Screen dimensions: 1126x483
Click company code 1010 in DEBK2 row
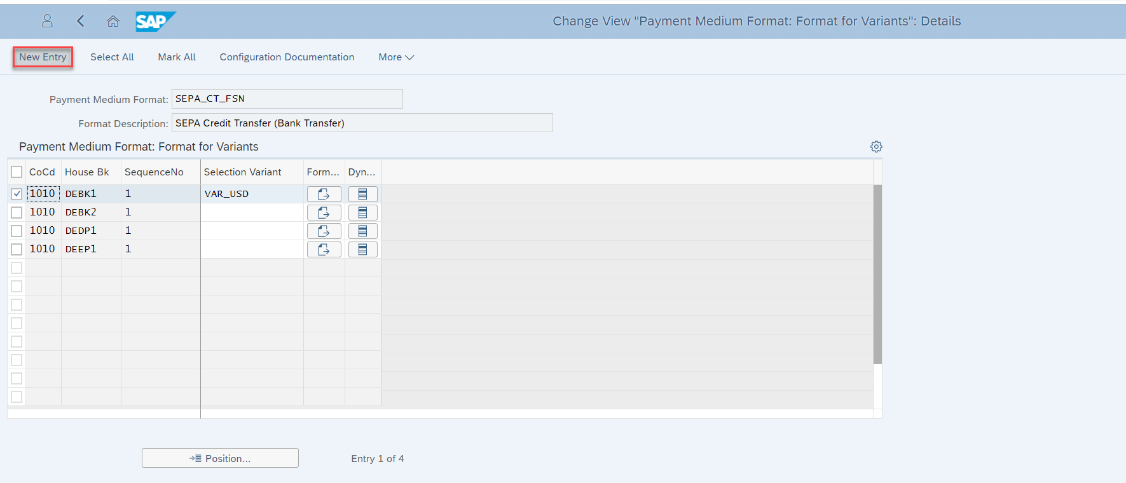point(43,212)
